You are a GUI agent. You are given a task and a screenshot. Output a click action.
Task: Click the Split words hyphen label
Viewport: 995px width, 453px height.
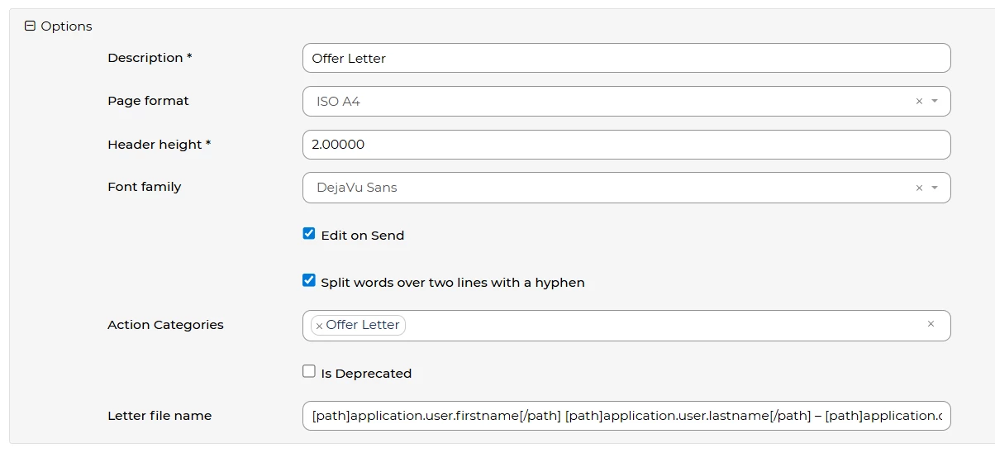click(x=453, y=283)
